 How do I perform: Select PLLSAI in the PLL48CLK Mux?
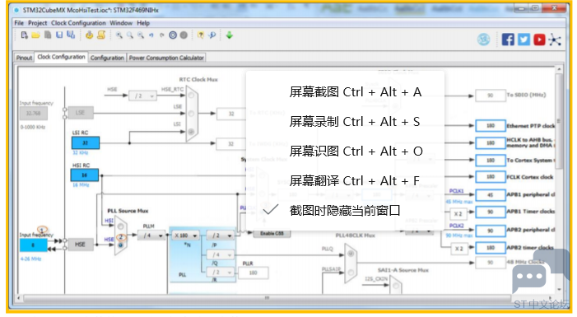click(351, 273)
